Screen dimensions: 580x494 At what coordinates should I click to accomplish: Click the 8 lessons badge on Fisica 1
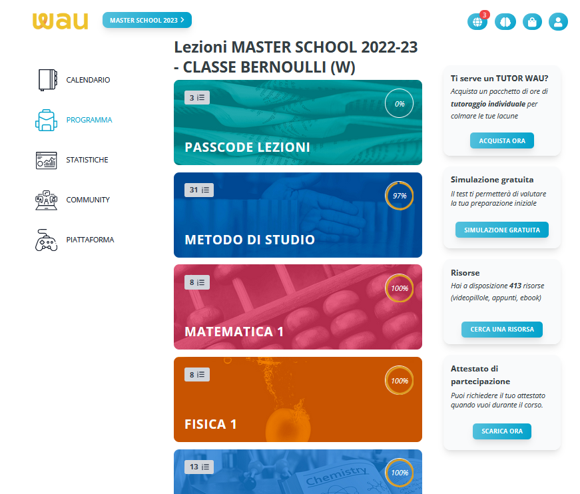(197, 375)
